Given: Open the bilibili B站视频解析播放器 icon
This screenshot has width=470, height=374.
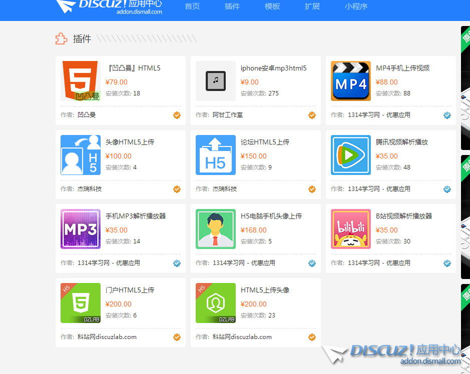Looking at the screenshot, I should point(351,229).
